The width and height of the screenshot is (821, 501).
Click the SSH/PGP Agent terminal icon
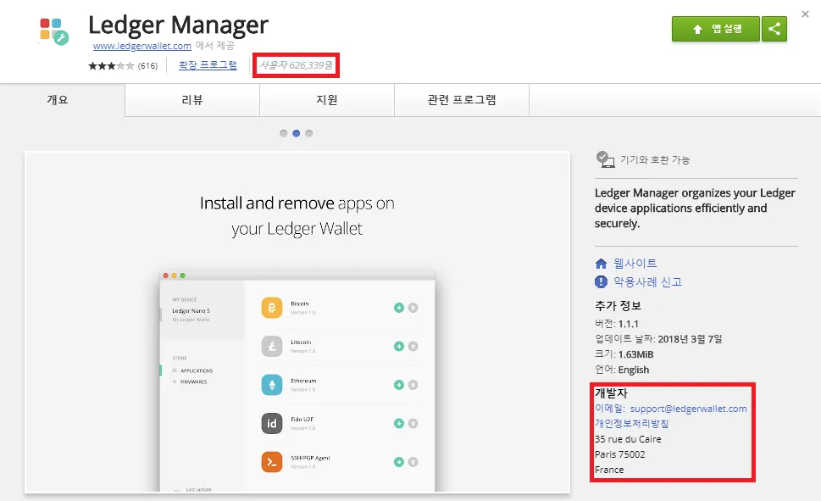point(272,462)
